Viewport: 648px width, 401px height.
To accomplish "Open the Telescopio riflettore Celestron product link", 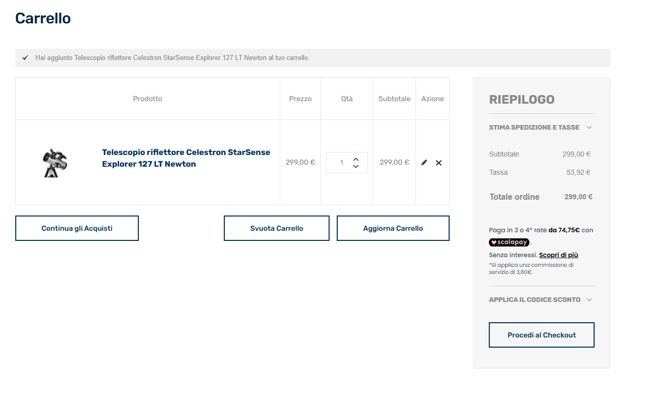I will [x=186, y=158].
